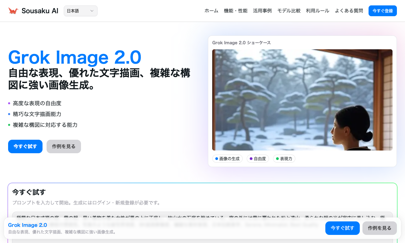This screenshot has width=405, height=243.
Task: Toggle the 表現力 badge
Action: (x=284, y=158)
